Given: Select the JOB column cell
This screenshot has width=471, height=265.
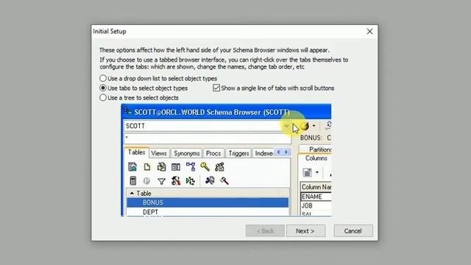Looking at the screenshot, I should point(316,206).
